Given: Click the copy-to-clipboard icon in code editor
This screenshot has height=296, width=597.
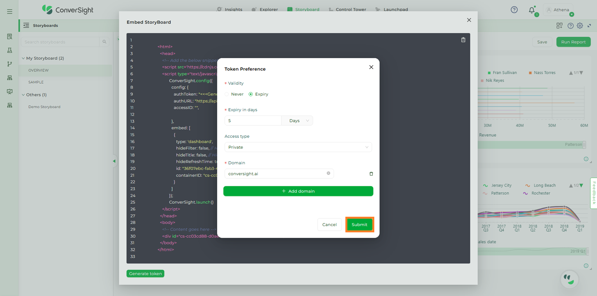Looking at the screenshot, I should pyautogui.click(x=463, y=40).
